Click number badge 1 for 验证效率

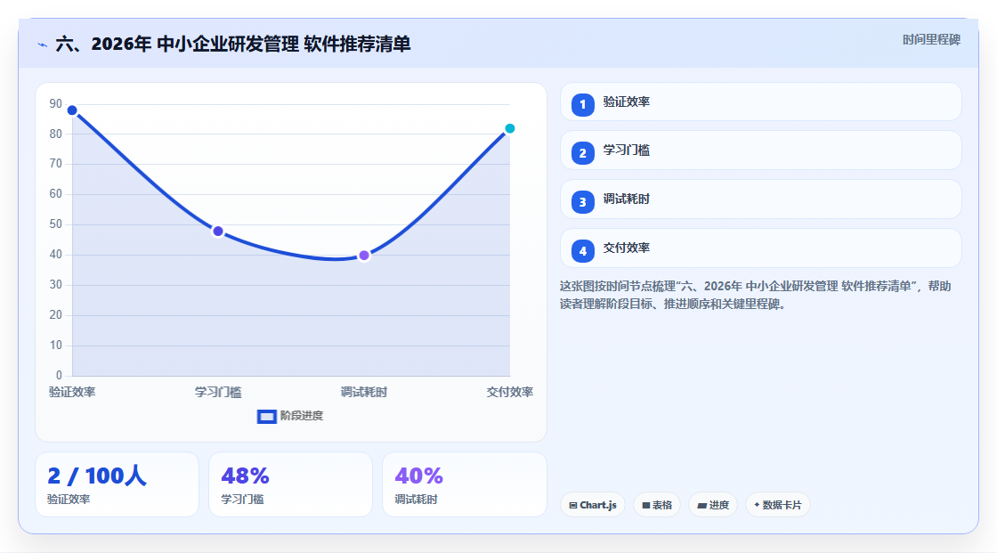point(582,105)
